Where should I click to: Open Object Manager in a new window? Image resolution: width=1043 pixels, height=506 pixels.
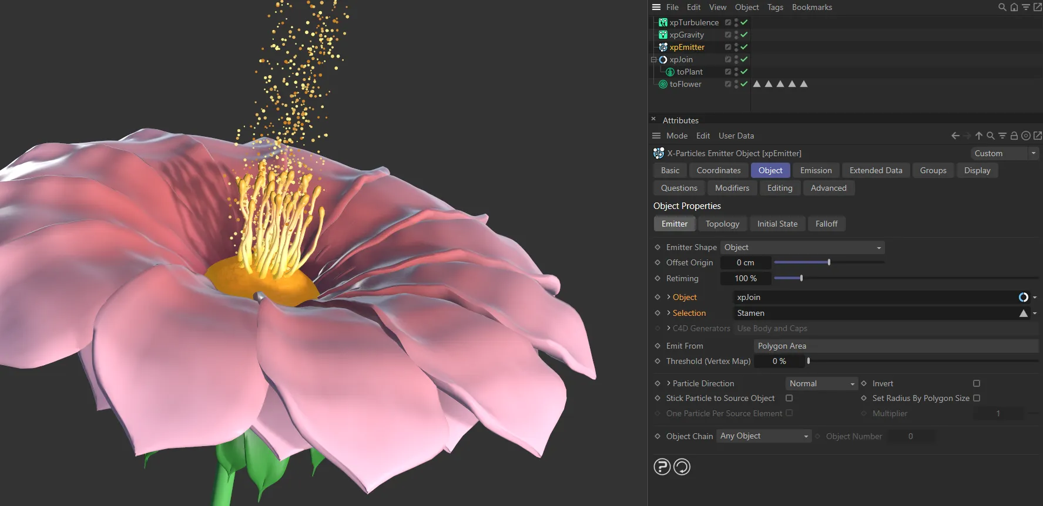pyautogui.click(x=1038, y=7)
